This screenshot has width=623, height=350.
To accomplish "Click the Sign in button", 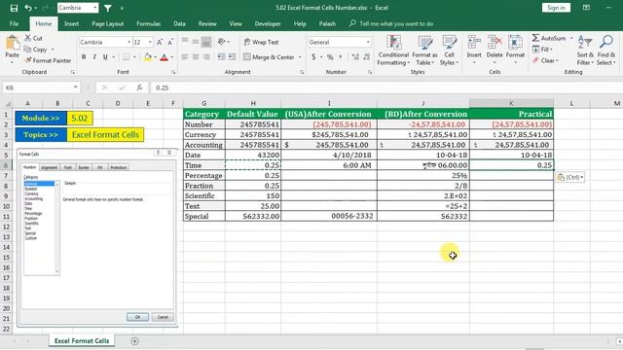I will coord(556,8).
